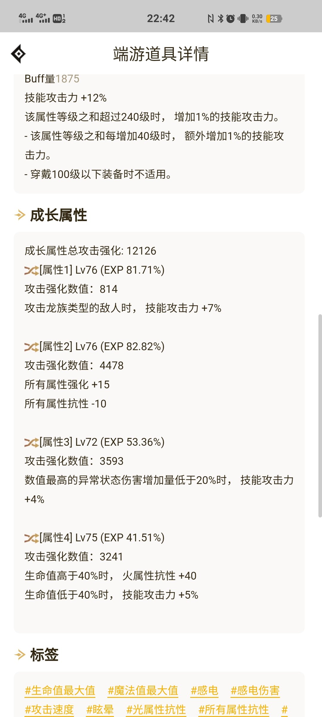This screenshot has width=322, height=717.
Task: Tap the arrow icon next to 成长属性
Action: (20, 215)
